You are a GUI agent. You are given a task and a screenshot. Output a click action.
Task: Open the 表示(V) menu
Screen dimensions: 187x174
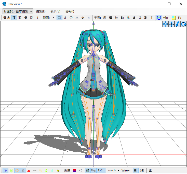click(x=55, y=11)
